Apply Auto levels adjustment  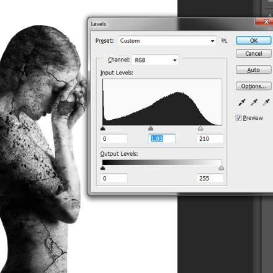[254, 70]
